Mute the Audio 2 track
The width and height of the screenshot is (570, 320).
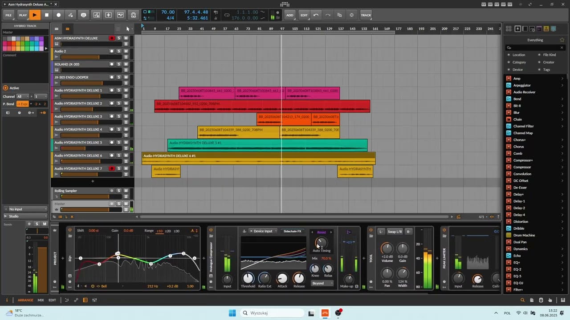click(126, 51)
